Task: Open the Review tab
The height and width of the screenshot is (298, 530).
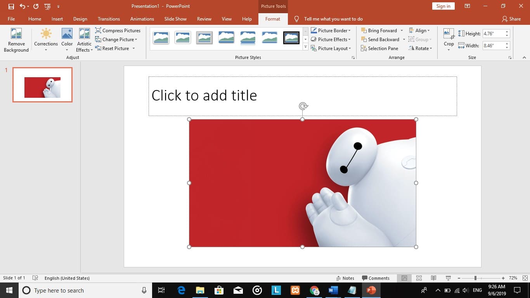Action: (204, 19)
